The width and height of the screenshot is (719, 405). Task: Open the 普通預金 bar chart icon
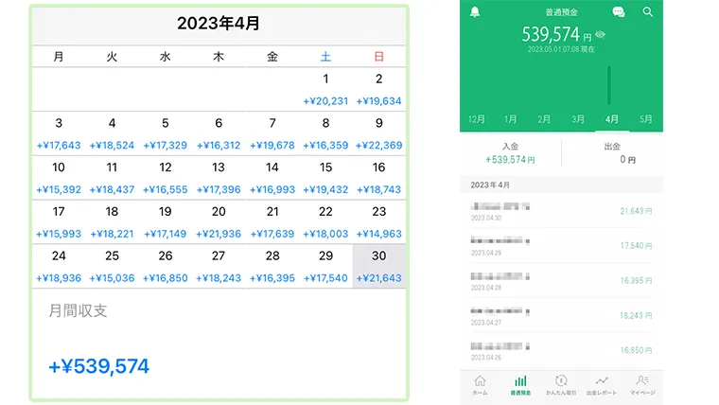520,384
